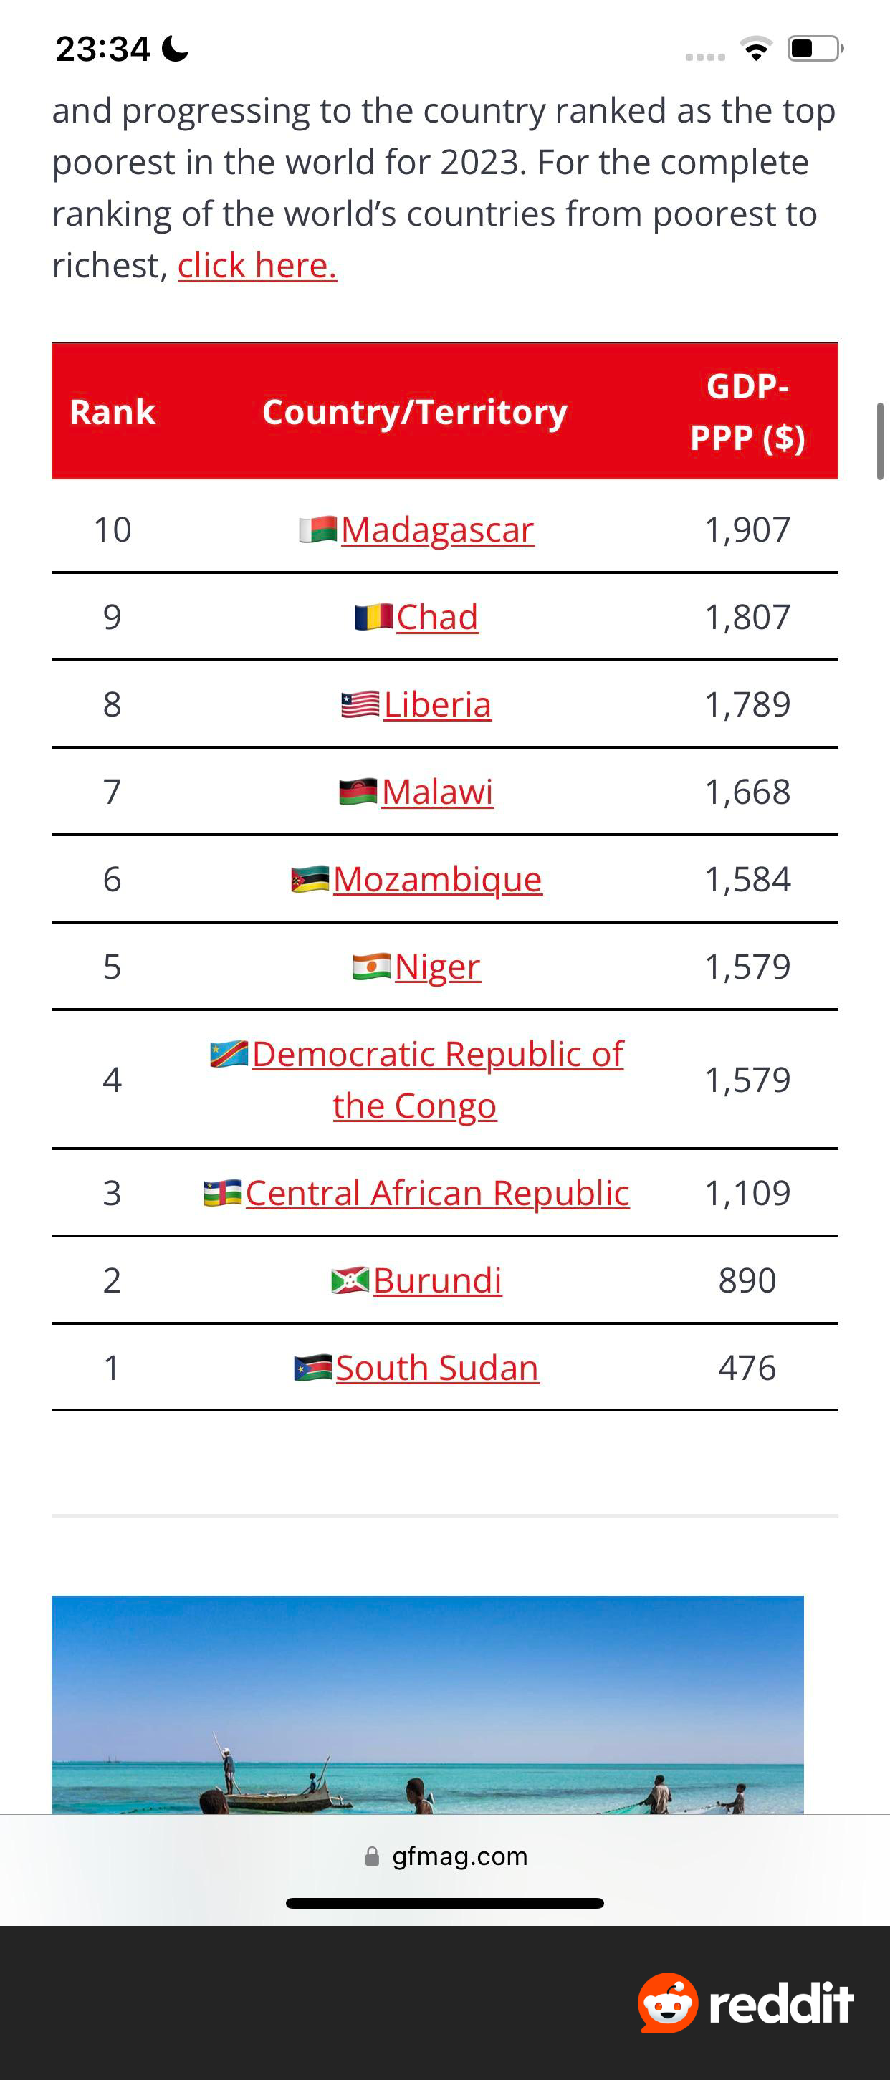
Task: Tap the Chad flag icon
Action: point(373,617)
